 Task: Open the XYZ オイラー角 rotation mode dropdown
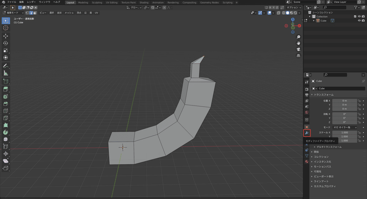[x=345, y=127]
